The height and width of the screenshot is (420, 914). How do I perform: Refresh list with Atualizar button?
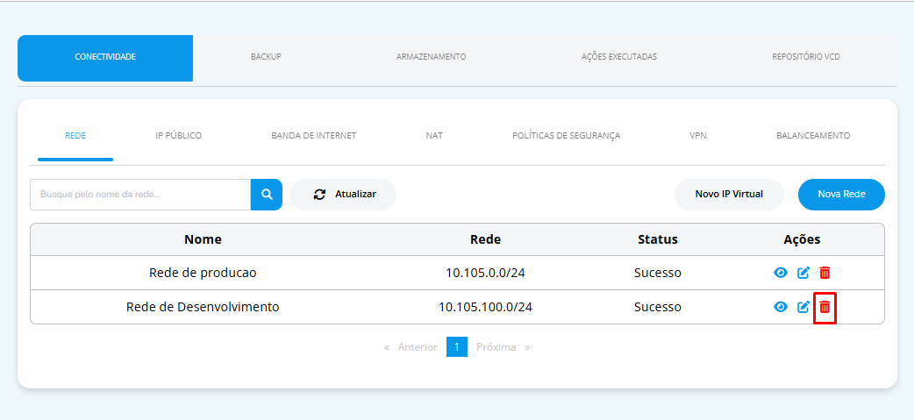tap(343, 195)
